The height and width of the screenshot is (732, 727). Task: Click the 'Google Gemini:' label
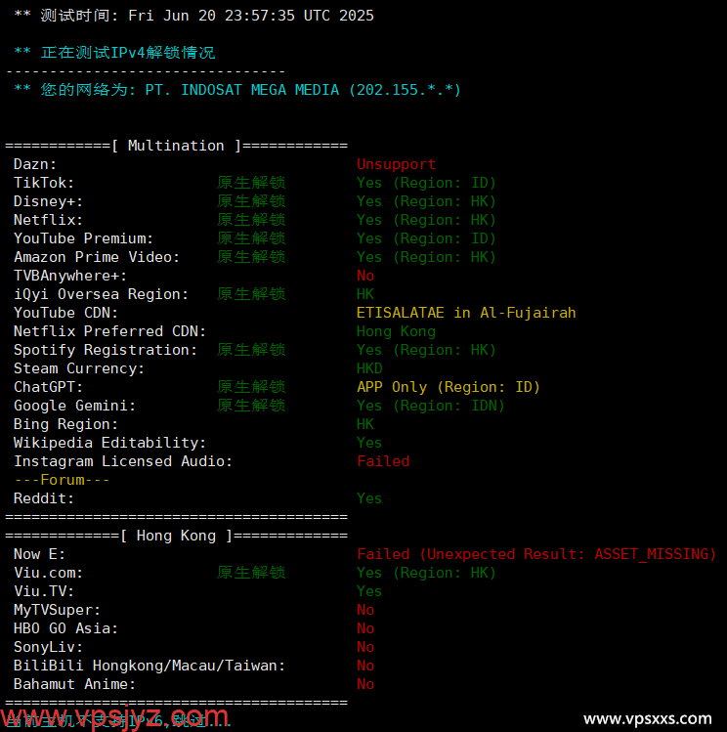[x=74, y=406]
